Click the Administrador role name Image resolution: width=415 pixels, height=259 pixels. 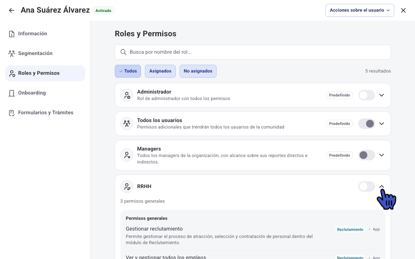pyautogui.click(x=154, y=92)
